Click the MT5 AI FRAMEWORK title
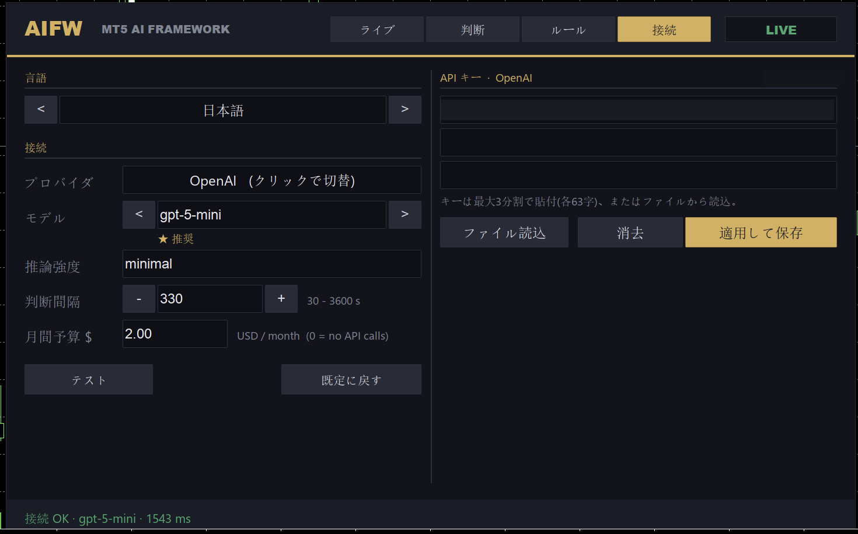Screen dimensions: 858x534 tap(166, 29)
